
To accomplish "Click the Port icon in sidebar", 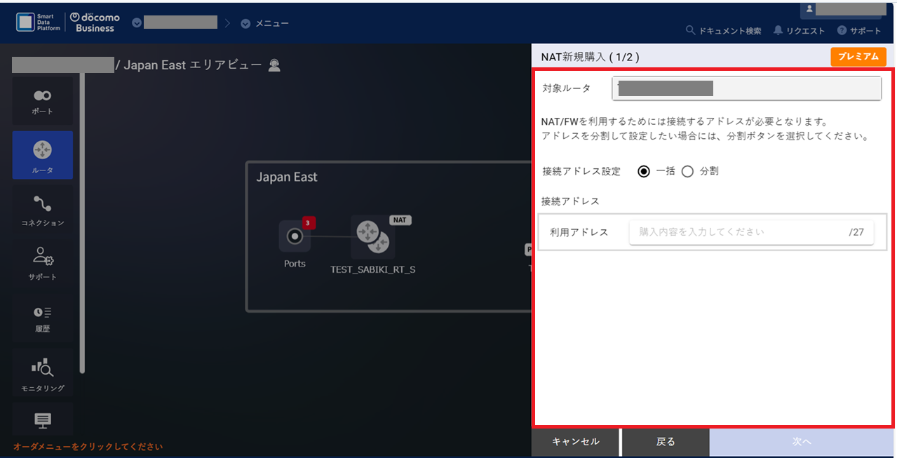I will point(42,101).
